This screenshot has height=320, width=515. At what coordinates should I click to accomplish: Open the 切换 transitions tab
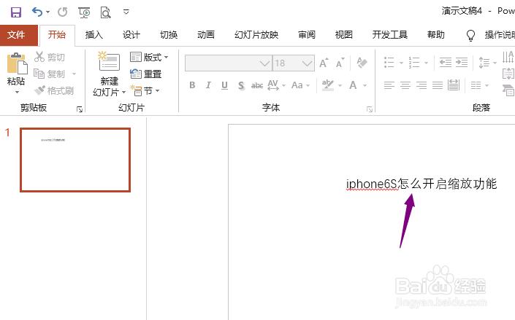coord(169,35)
